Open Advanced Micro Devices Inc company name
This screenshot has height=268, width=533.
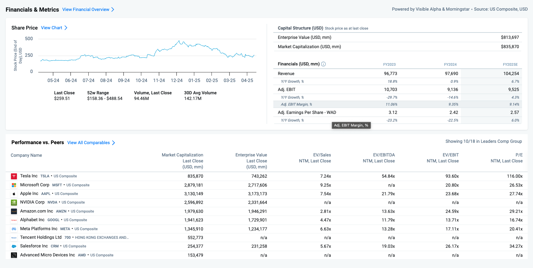47,255
